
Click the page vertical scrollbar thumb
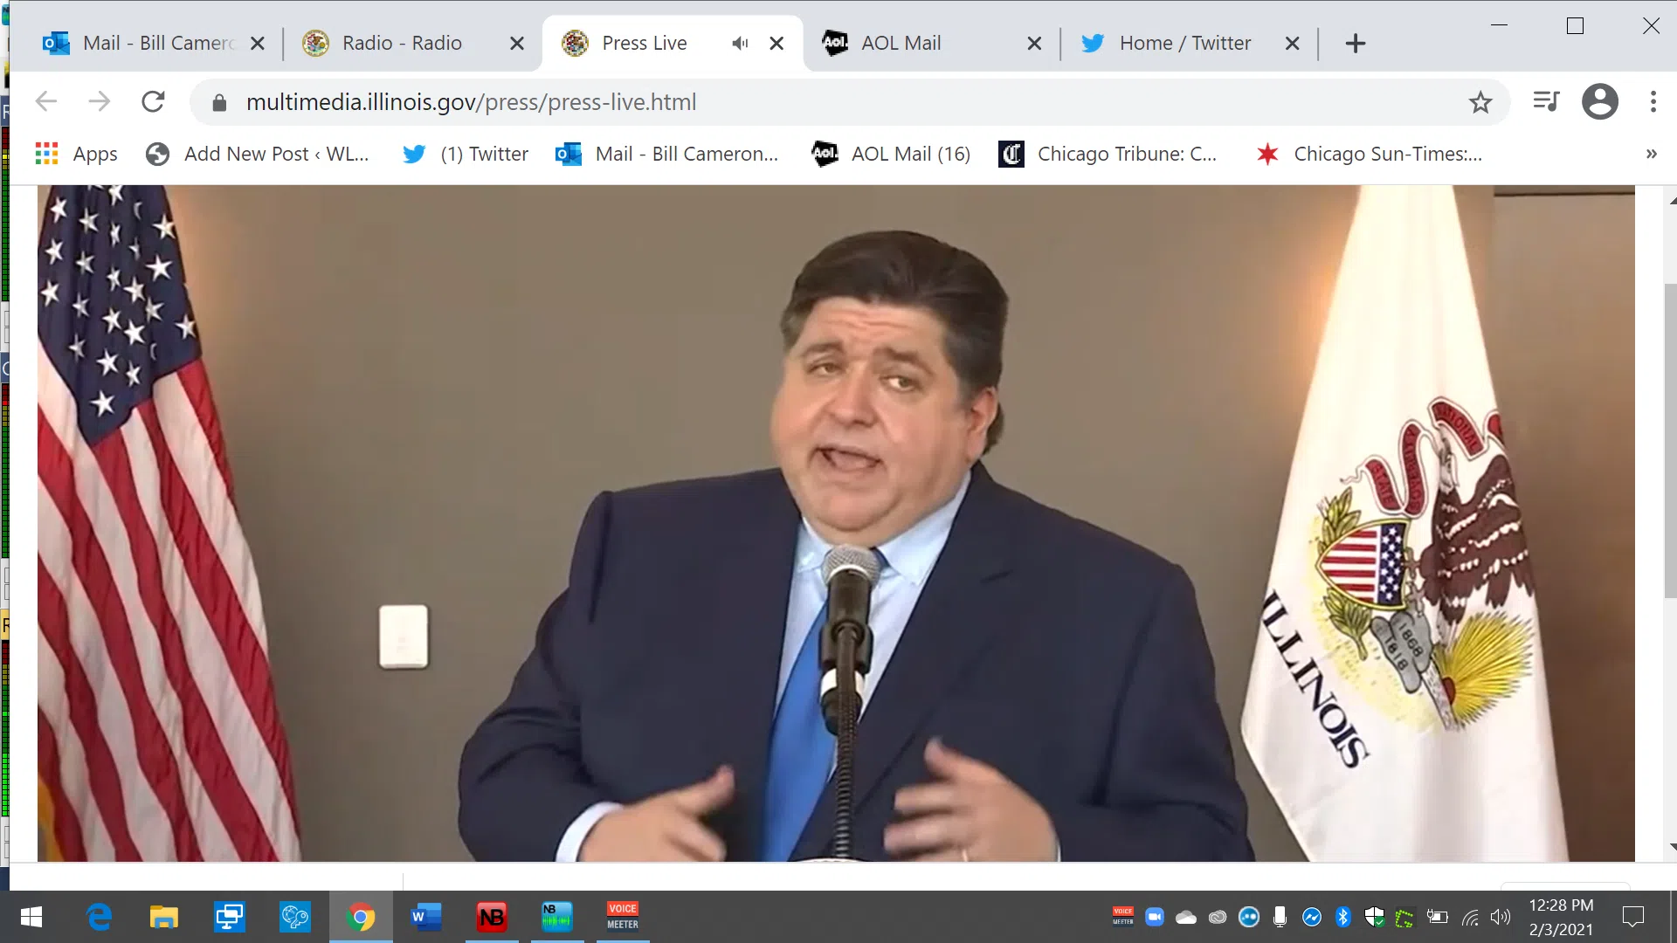(1670, 440)
